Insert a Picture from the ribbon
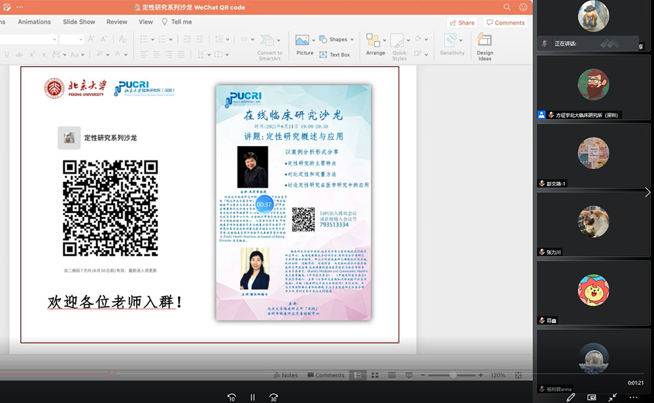The height and width of the screenshot is (403, 654). 305,45
